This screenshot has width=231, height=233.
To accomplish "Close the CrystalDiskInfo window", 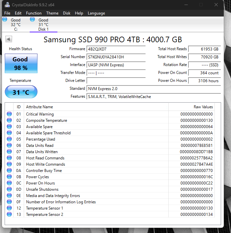I will [216, 5].
